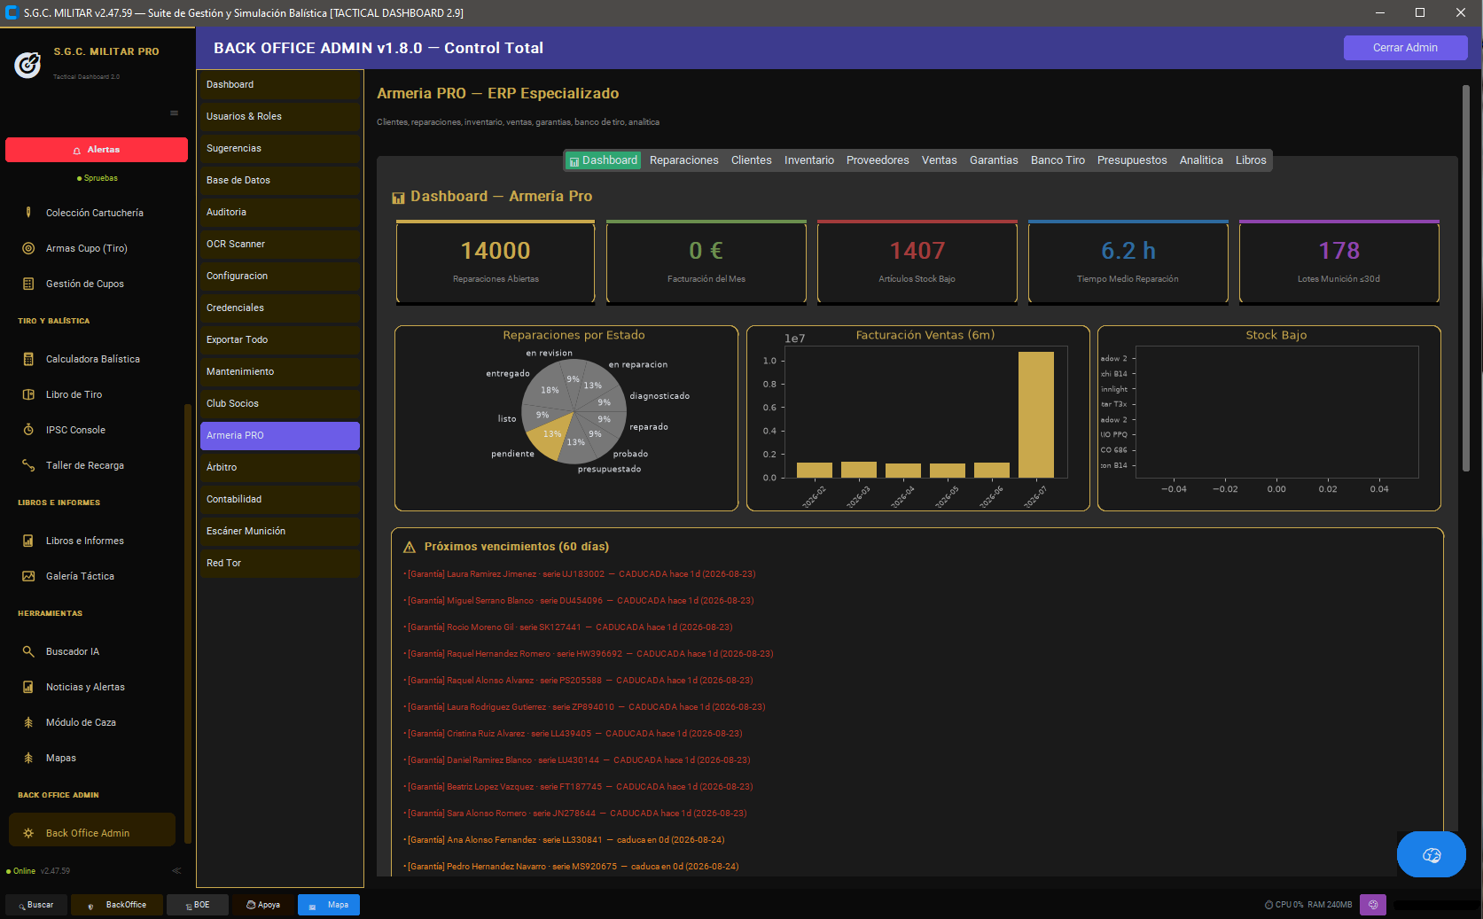
Task: Select the Armas Cupo target icon
Action: 28,248
